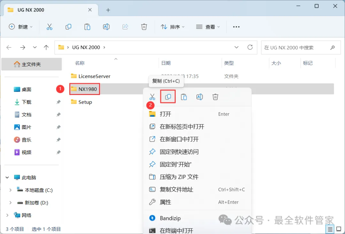Click the folder icon in the address bar
The width and height of the screenshot is (345, 234).
61,47
